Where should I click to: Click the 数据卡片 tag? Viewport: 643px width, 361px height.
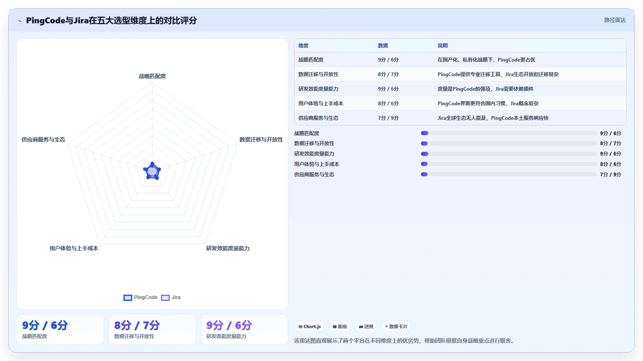click(396, 326)
